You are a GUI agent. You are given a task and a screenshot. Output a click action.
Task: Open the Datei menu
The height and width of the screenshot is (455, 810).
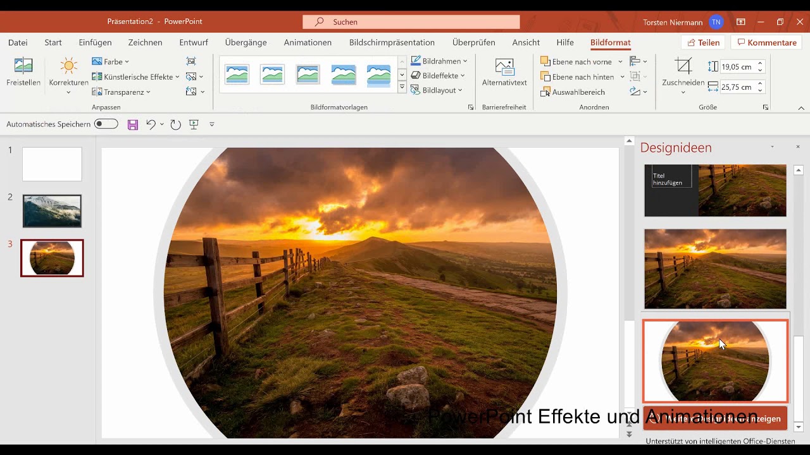[18, 42]
